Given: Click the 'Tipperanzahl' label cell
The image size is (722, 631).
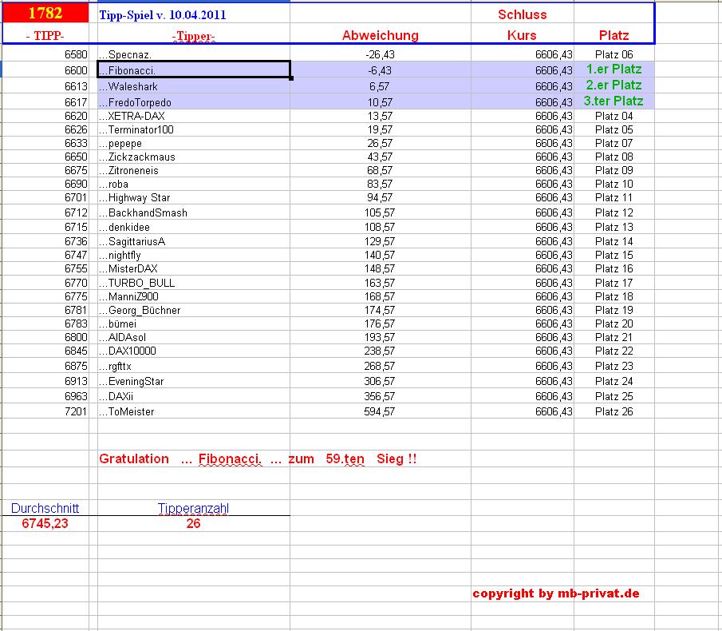Looking at the screenshot, I should 193,509.
